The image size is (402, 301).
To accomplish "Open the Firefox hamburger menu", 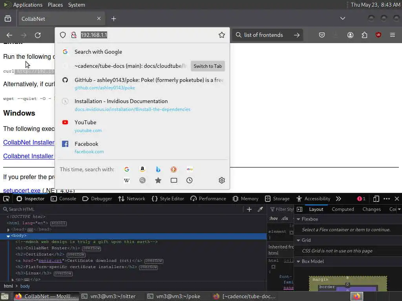I will (x=393, y=35).
